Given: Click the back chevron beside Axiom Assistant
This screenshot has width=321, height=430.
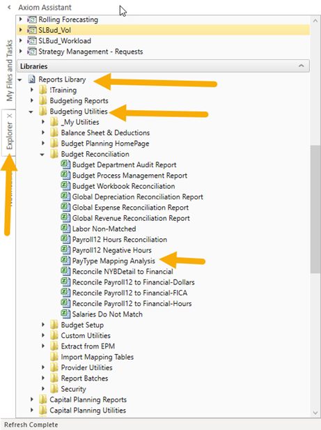Looking at the screenshot, I should pos(9,8).
